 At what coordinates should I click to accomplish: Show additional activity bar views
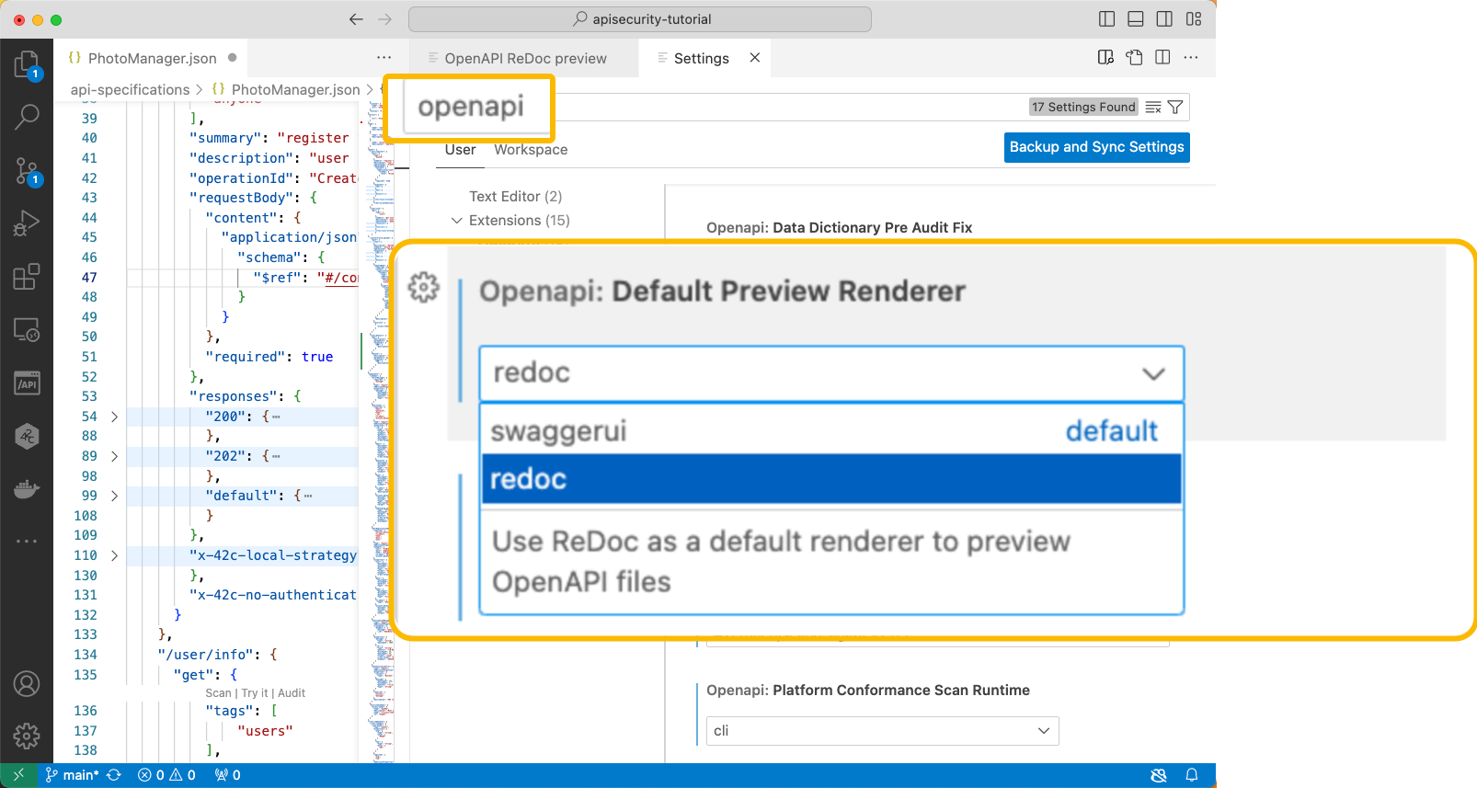click(27, 541)
